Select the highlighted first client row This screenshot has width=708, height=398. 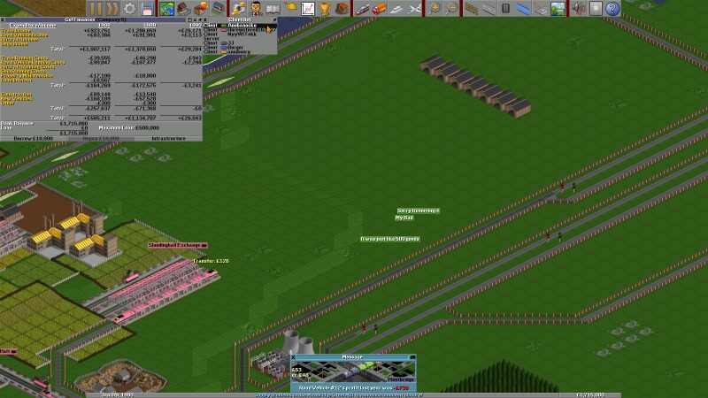pos(240,26)
